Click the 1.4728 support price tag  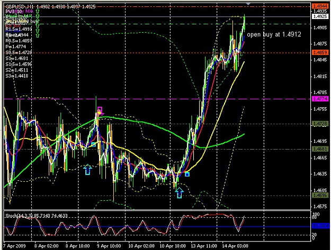320,124
